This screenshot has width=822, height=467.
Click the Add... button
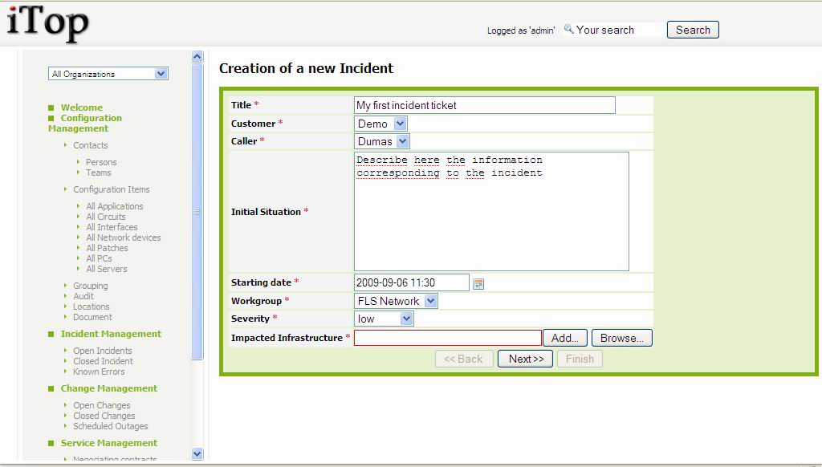pos(565,338)
